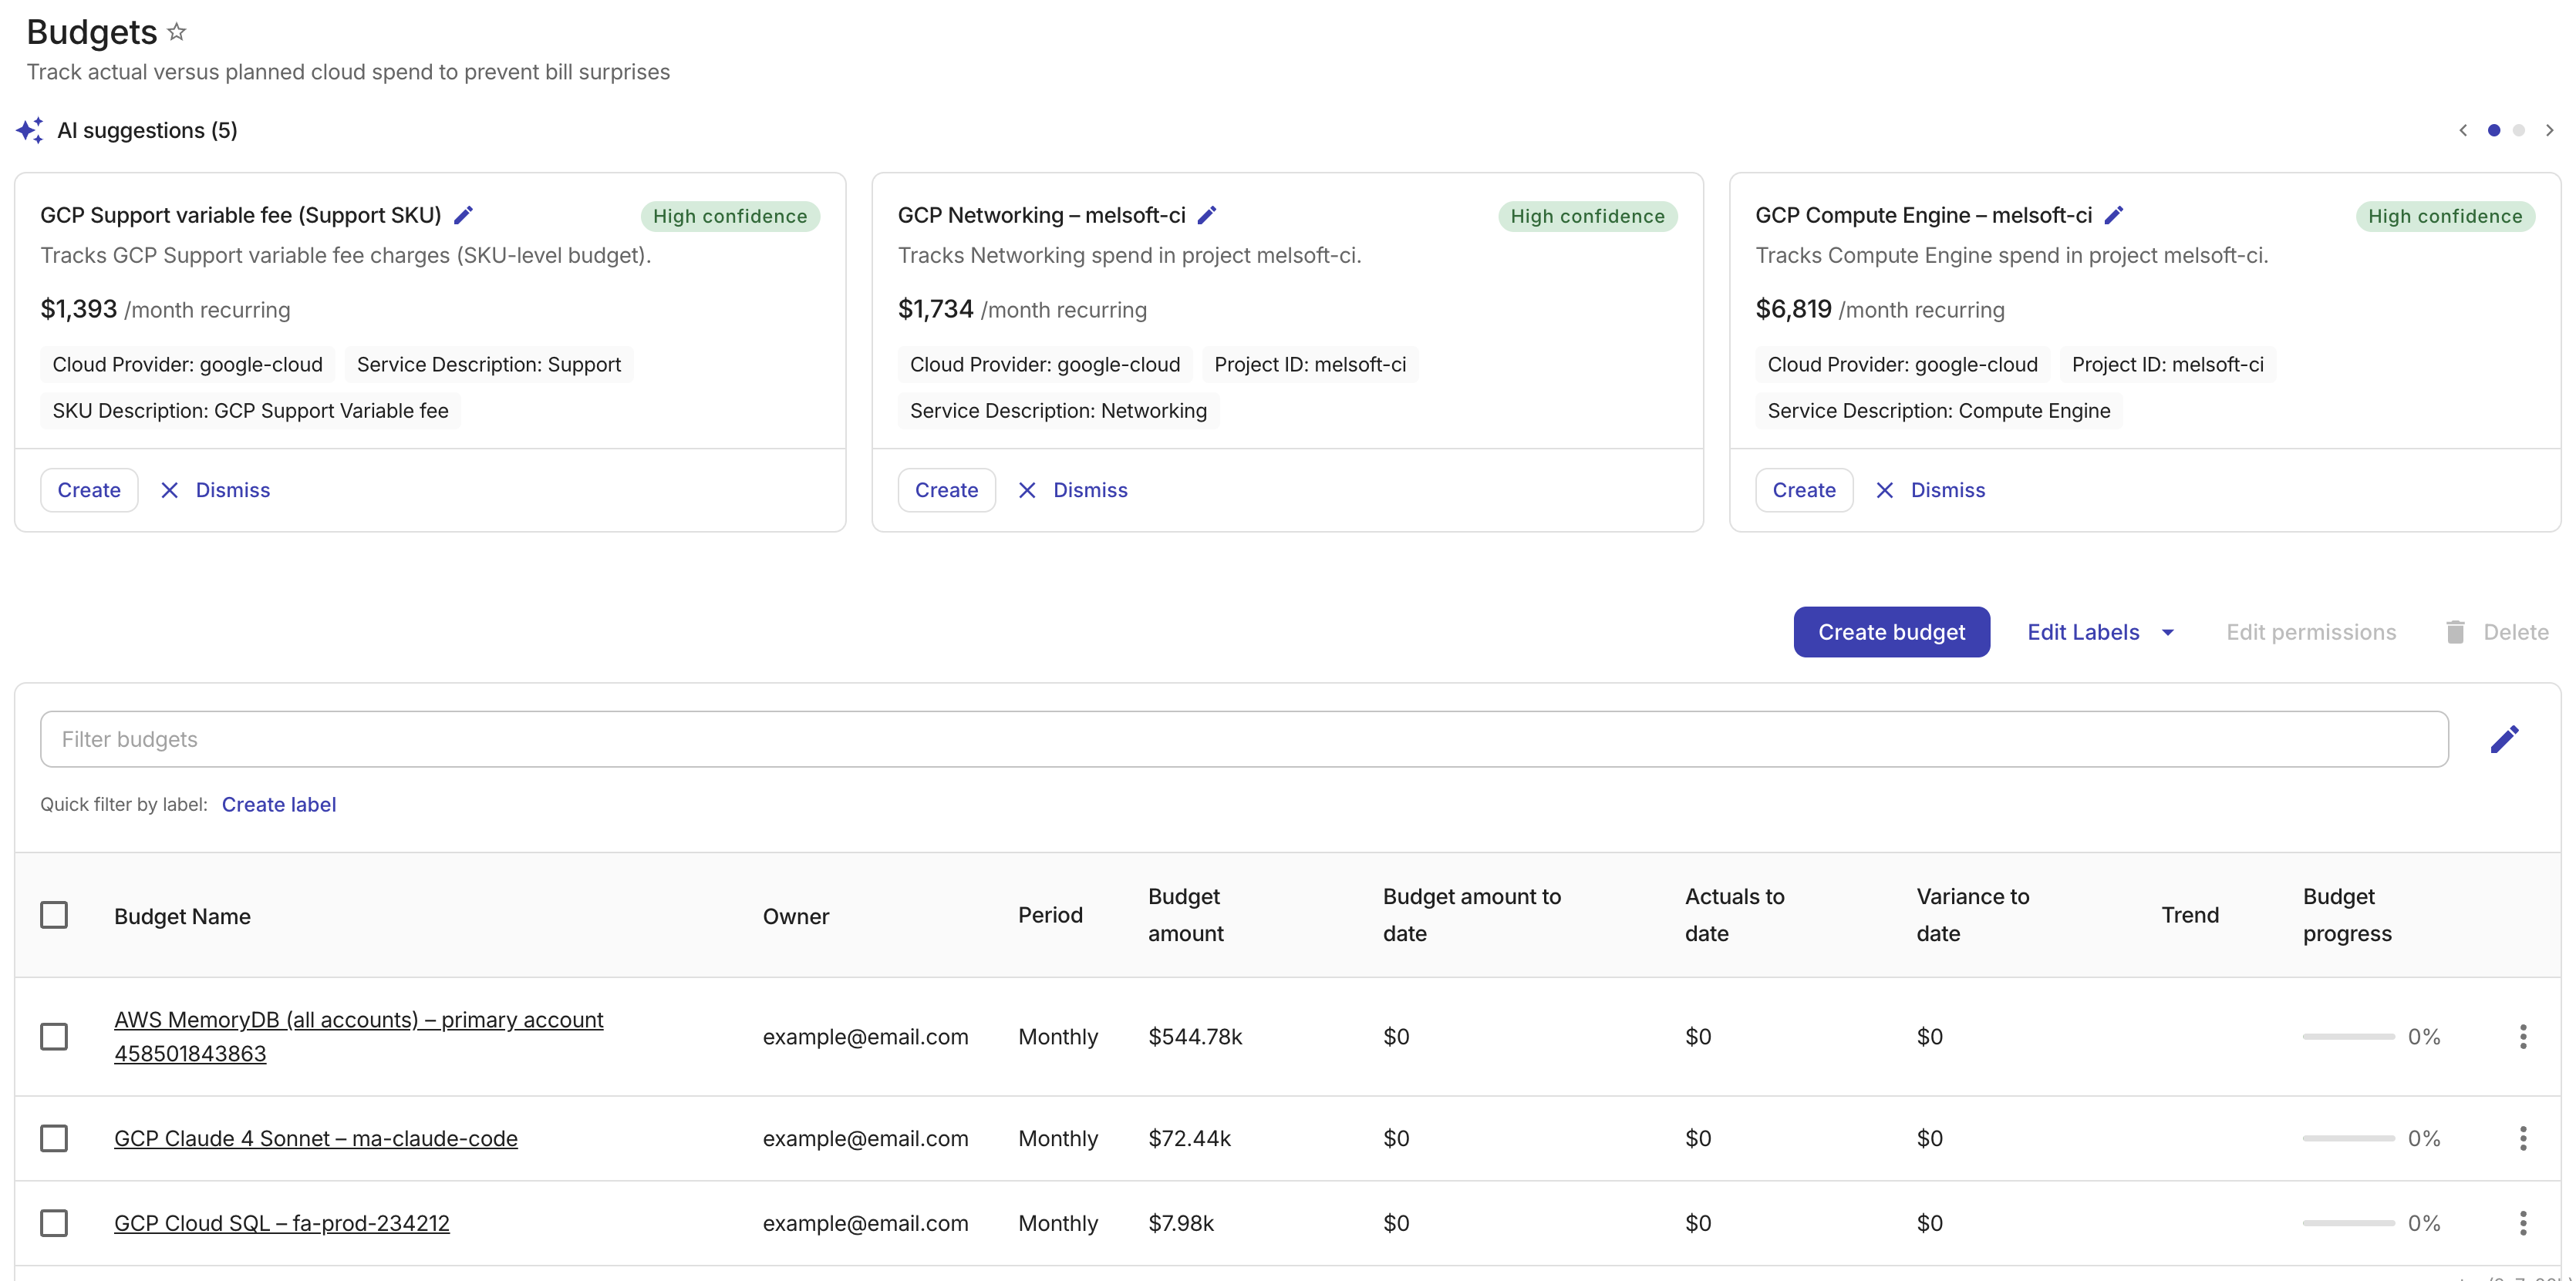Click the SKU Description: GCP Support Variable fee chip
The height and width of the screenshot is (1281, 2576).
tap(250, 411)
